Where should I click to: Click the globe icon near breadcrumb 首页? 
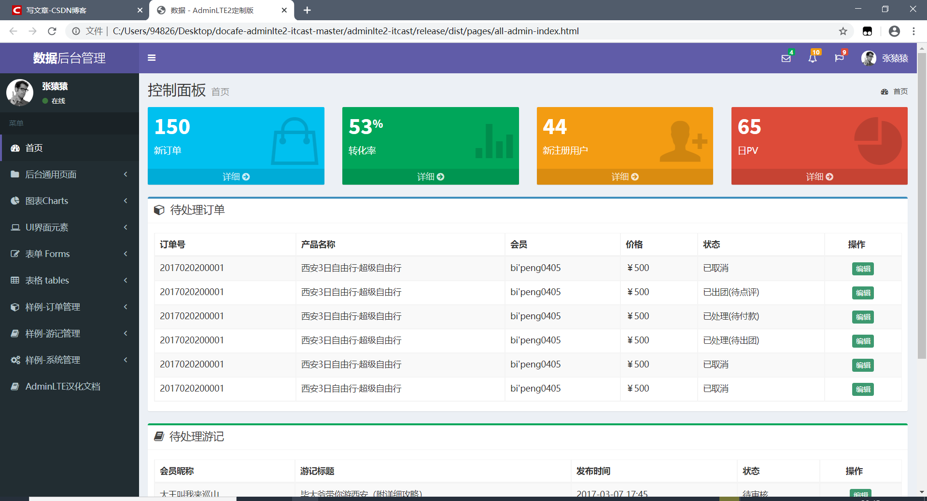click(x=885, y=92)
